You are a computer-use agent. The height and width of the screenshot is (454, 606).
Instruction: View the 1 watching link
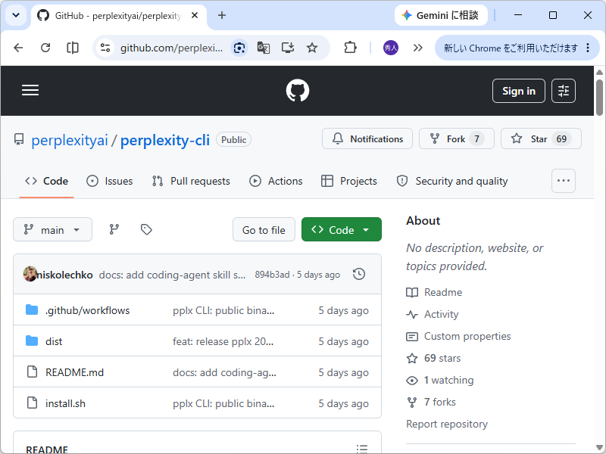pos(440,381)
